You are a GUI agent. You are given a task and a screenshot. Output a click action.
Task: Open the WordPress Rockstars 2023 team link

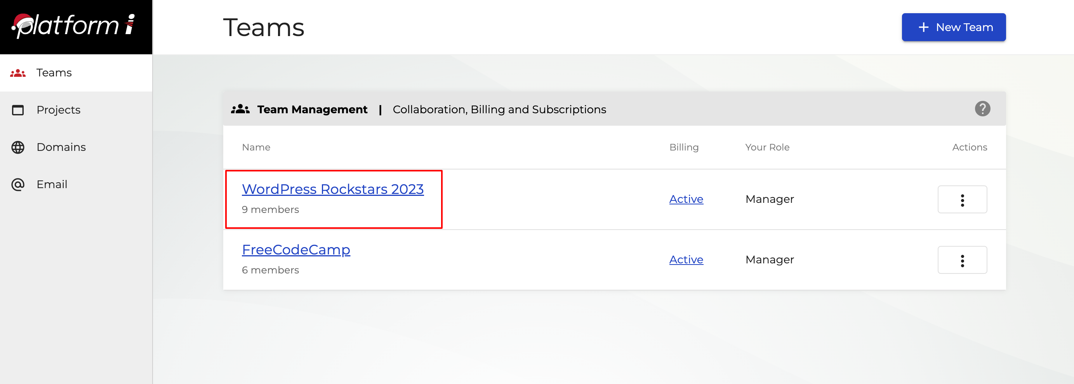pos(332,190)
